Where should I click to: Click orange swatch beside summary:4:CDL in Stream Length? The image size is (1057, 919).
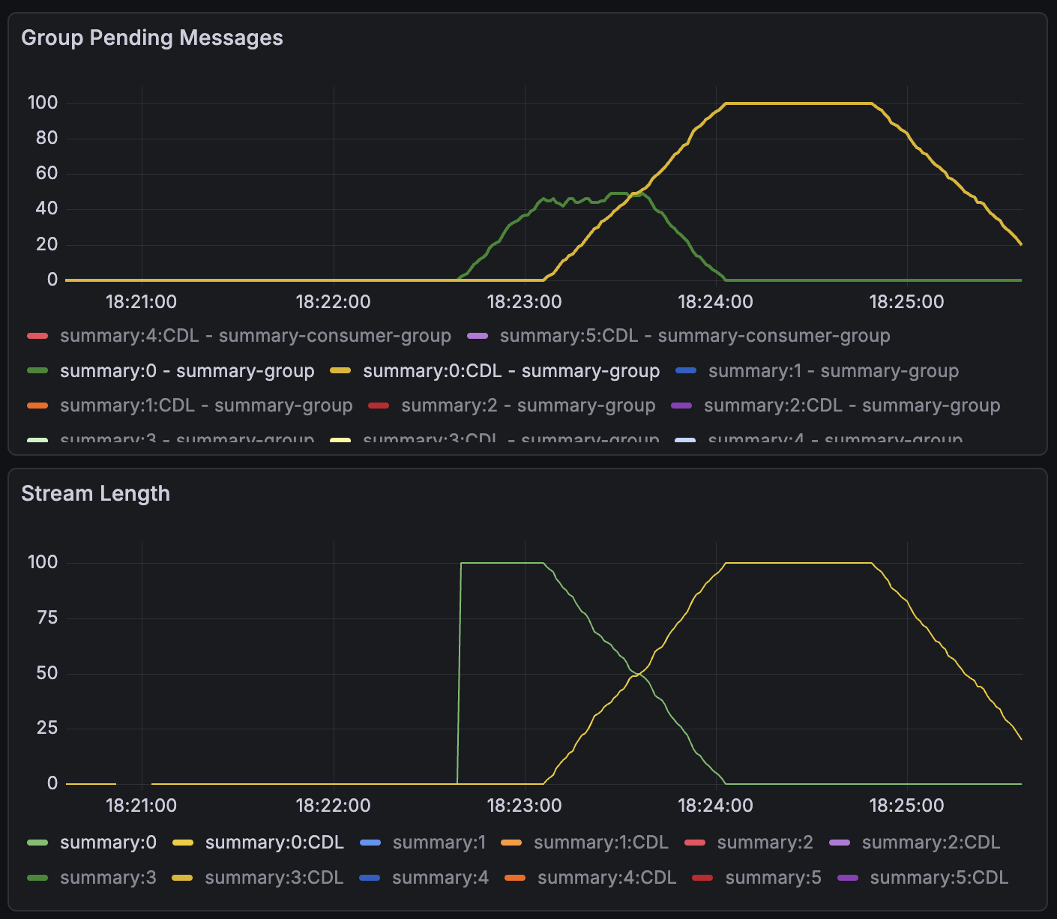(515, 878)
